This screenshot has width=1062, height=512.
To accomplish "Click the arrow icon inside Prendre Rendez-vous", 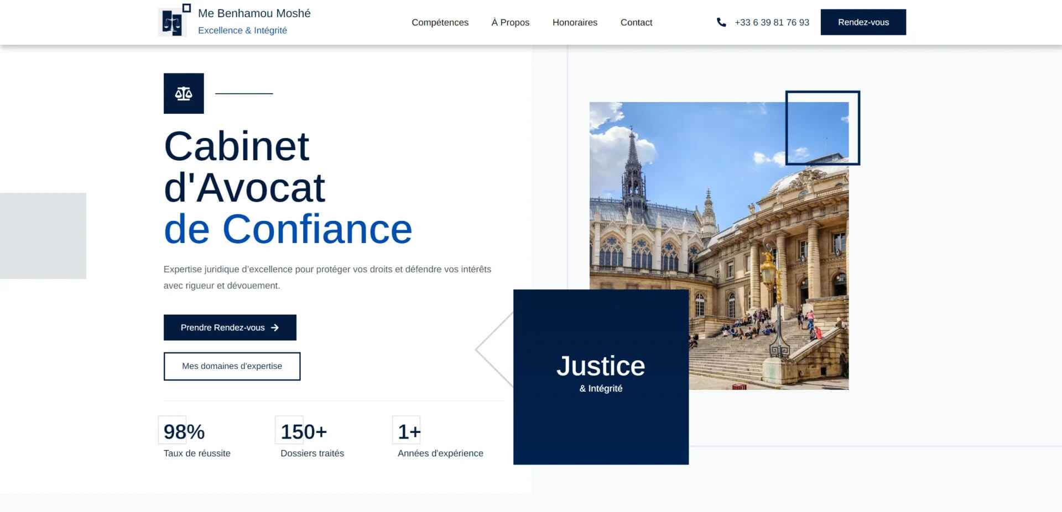I will [274, 327].
